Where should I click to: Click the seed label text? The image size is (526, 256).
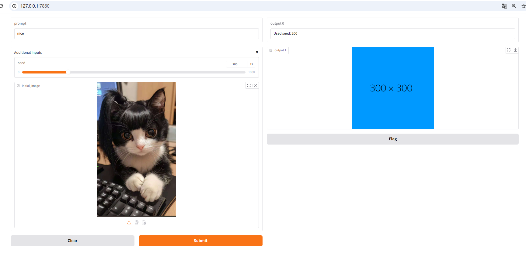22,63
